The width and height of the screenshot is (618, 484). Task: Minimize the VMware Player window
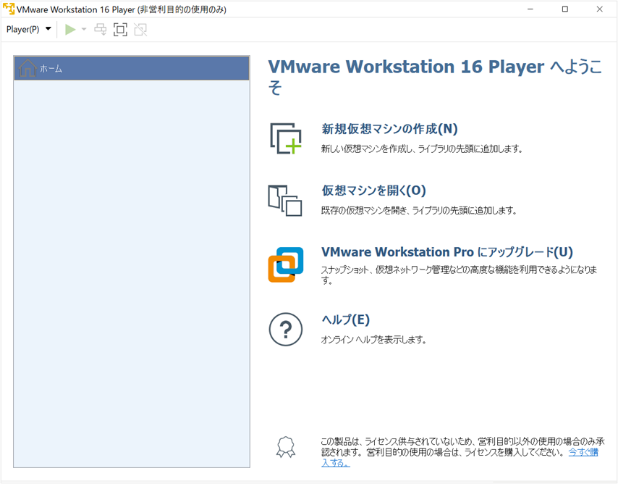click(x=530, y=9)
